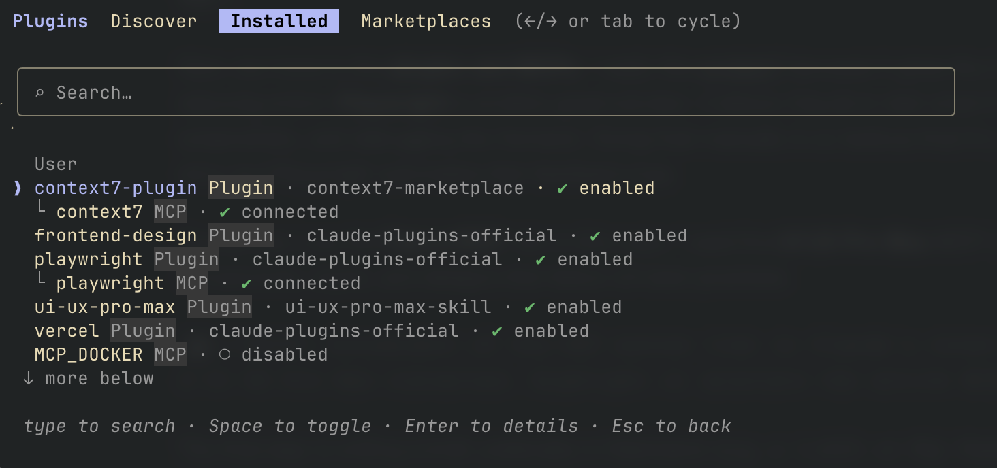
Task: Collapse the context7 MCP child entry
Action: (40, 211)
